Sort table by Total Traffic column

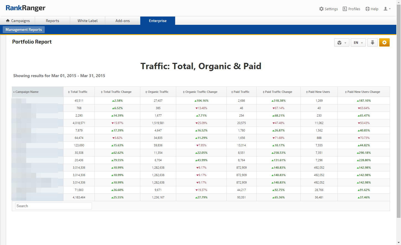[x=79, y=92]
